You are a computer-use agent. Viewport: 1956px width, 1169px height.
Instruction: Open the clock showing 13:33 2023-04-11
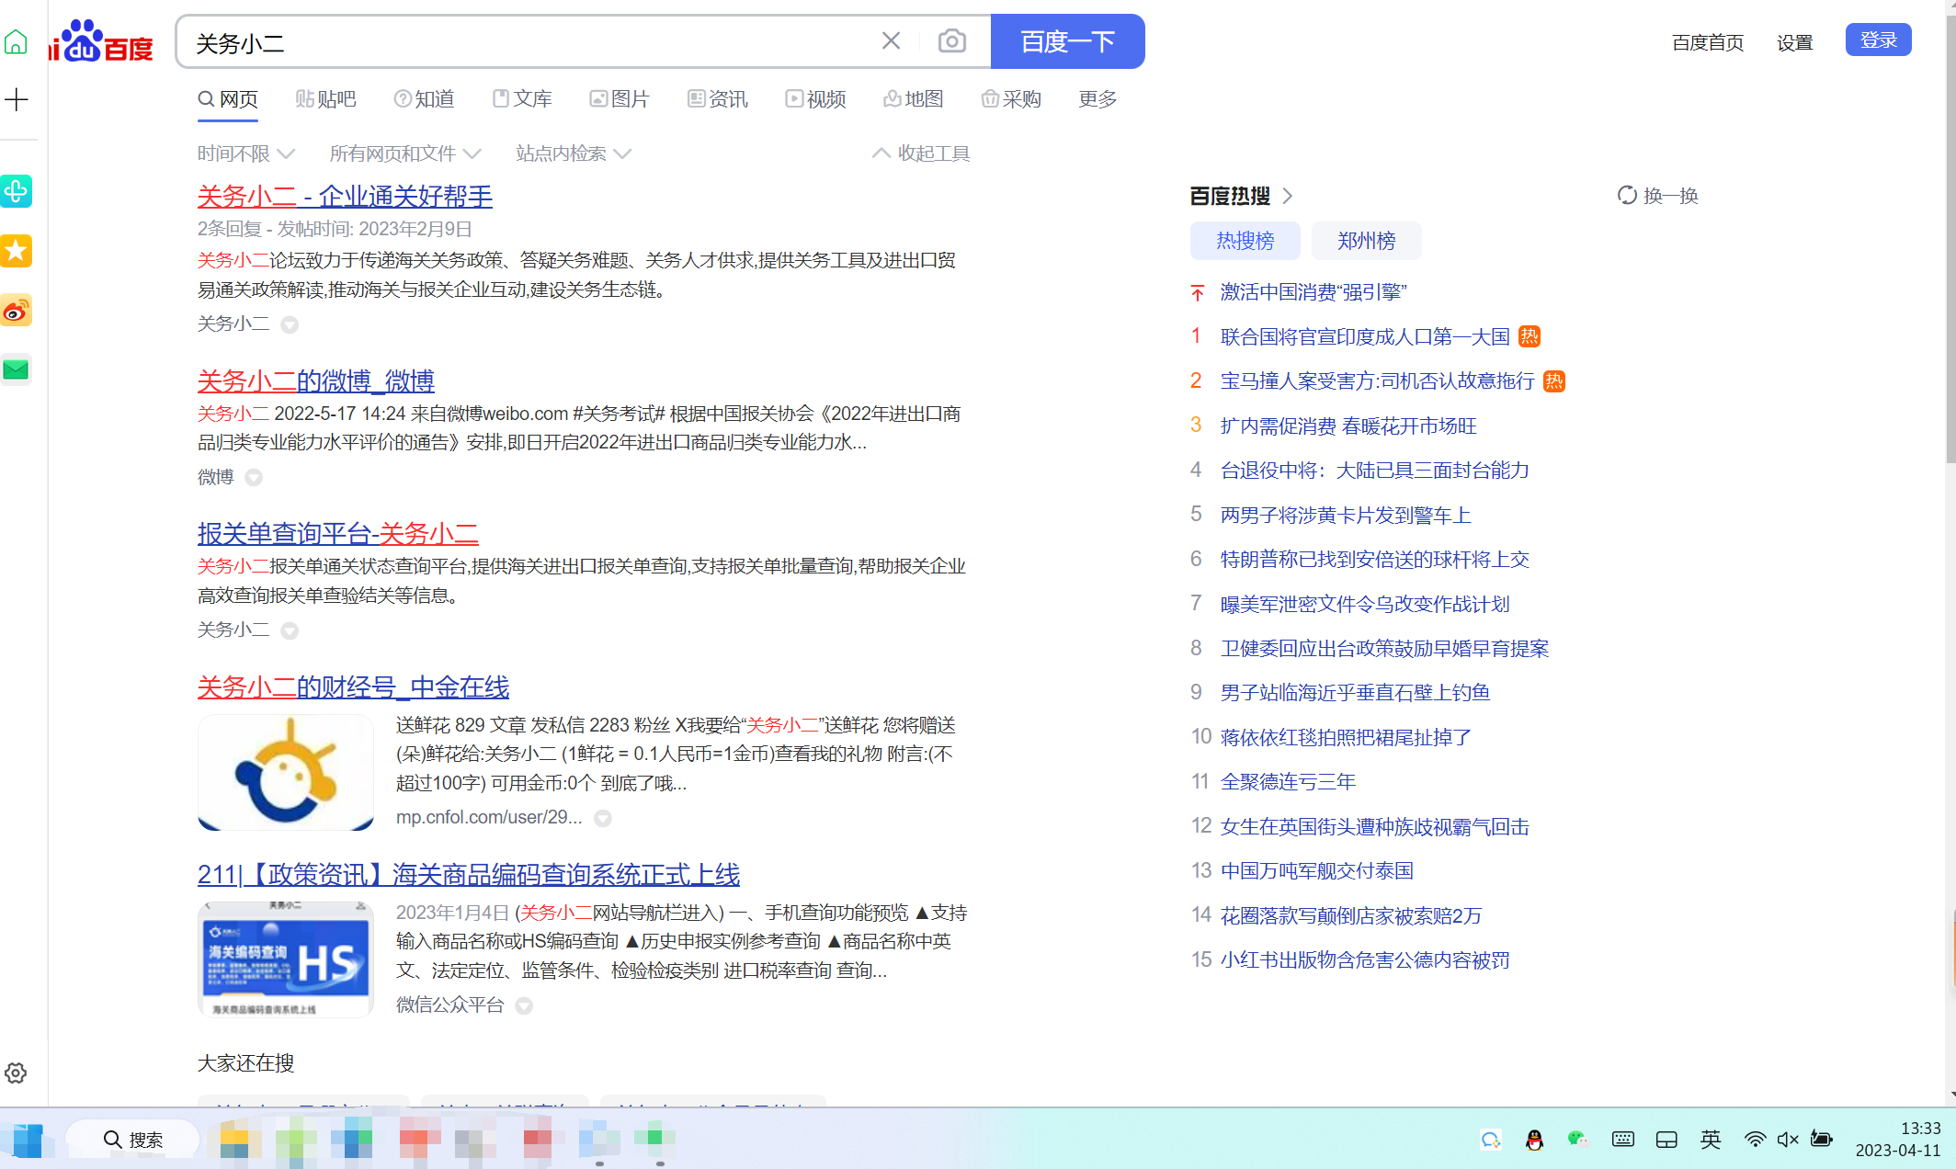tap(1897, 1140)
